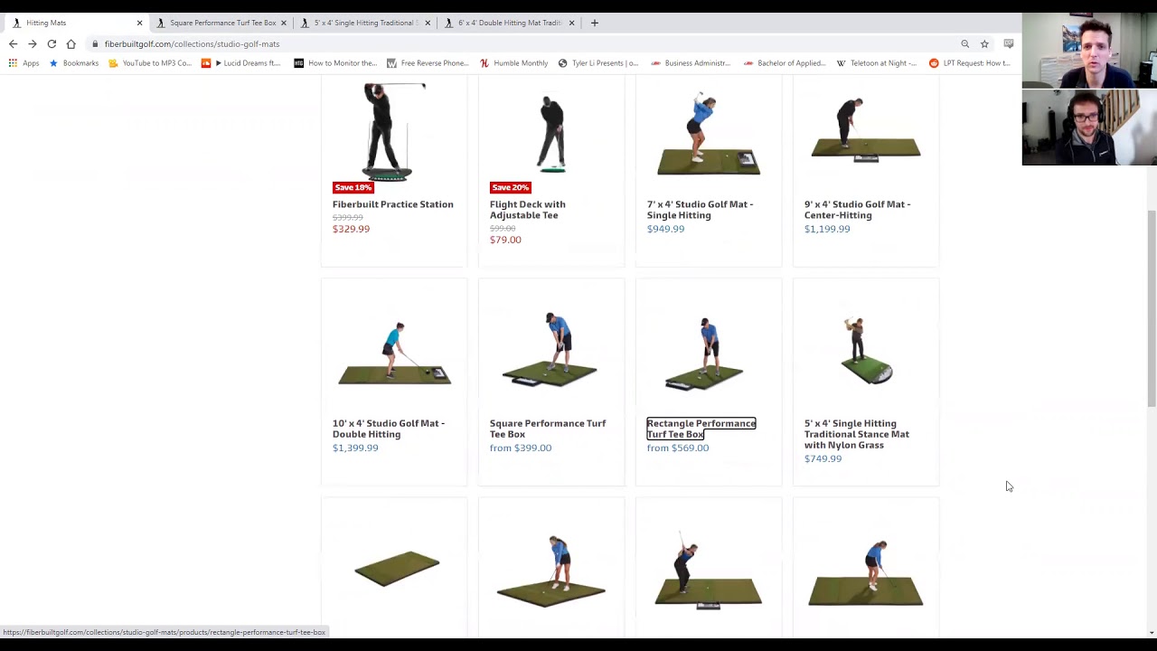
Task: Click the $79.00 sale price
Action: [x=505, y=240]
